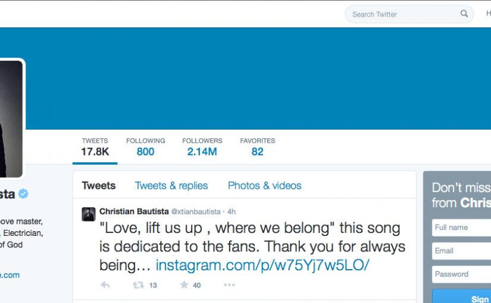The width and height of the screenshot is (491, 303).
Task: Click the verified badge icon
Action: (23, 194)
